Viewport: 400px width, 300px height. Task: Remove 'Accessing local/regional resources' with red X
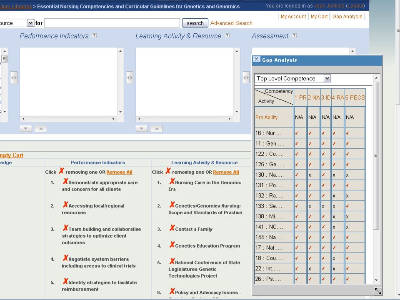pos(65,205)
